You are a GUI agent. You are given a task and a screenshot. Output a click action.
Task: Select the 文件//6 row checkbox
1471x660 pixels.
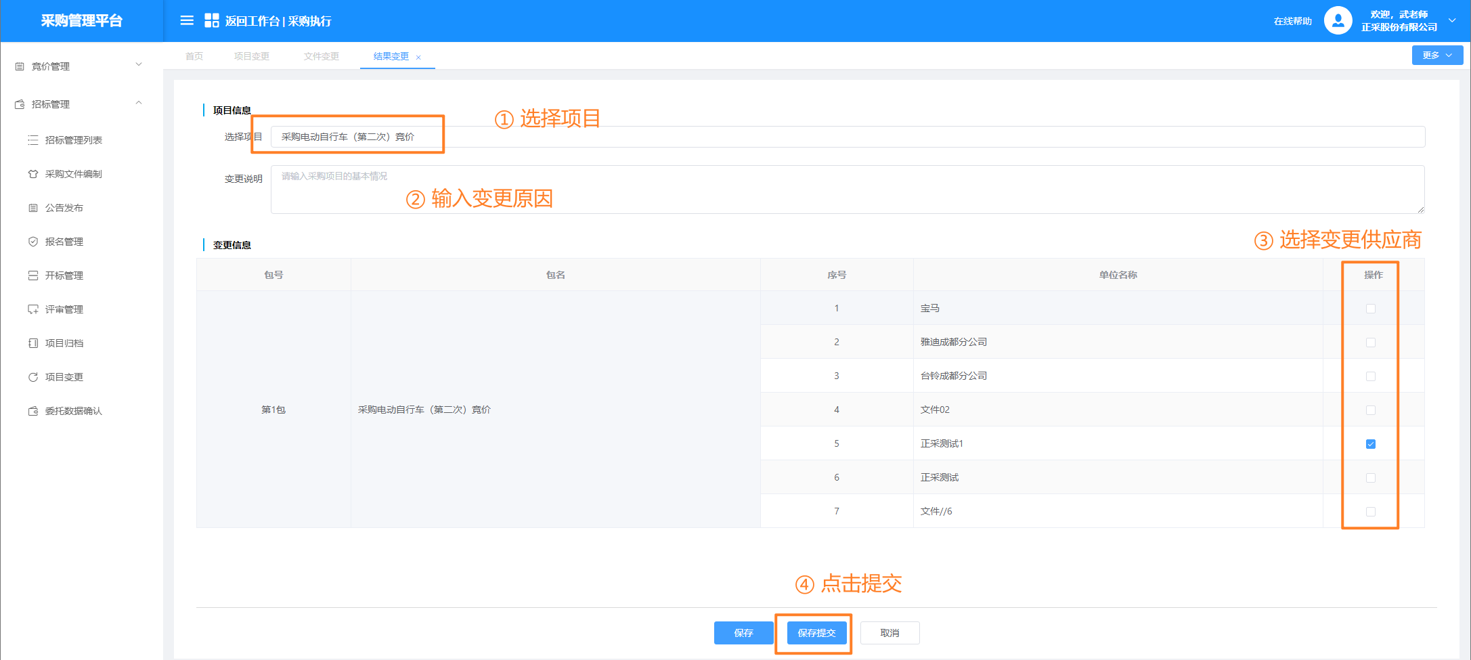pyautogui.click(x=1370, y=512)
